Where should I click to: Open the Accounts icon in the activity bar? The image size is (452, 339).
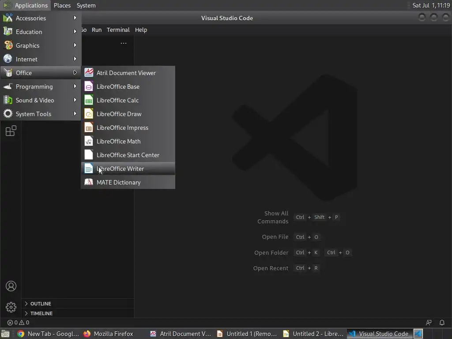point(11,286)
